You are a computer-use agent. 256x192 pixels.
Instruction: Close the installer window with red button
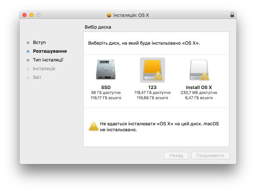[x=24, y=15]
